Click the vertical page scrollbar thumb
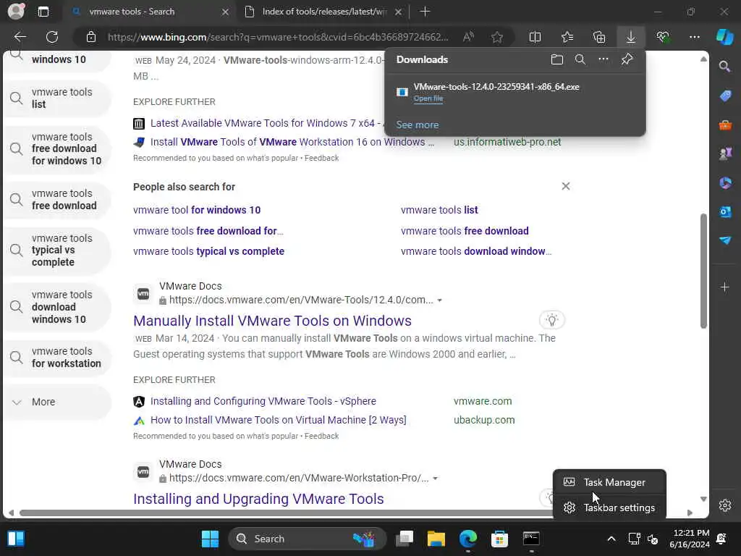Screen dimensions: 741x556 703,271
